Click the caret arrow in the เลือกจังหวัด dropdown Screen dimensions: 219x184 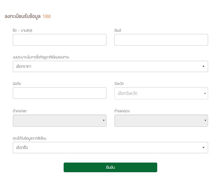click(205, 93)
